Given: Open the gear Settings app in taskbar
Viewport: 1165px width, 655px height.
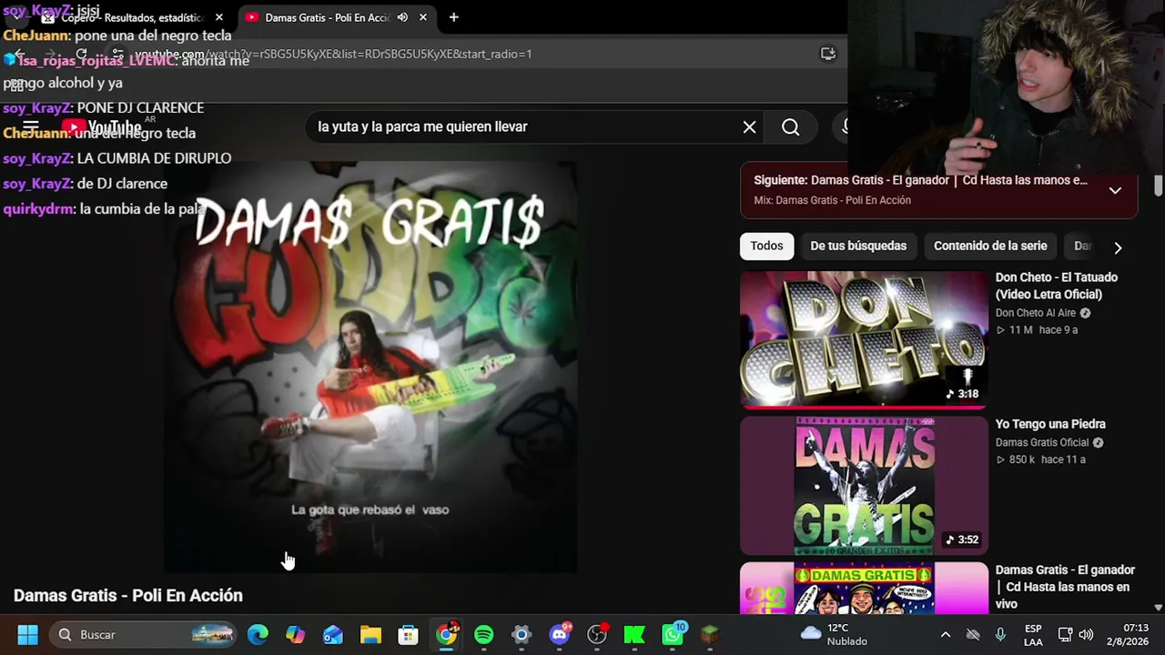Looking at the screenshot, I should click(x=522, y=634).
